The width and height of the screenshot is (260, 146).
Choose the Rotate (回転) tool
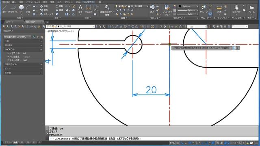59,6
